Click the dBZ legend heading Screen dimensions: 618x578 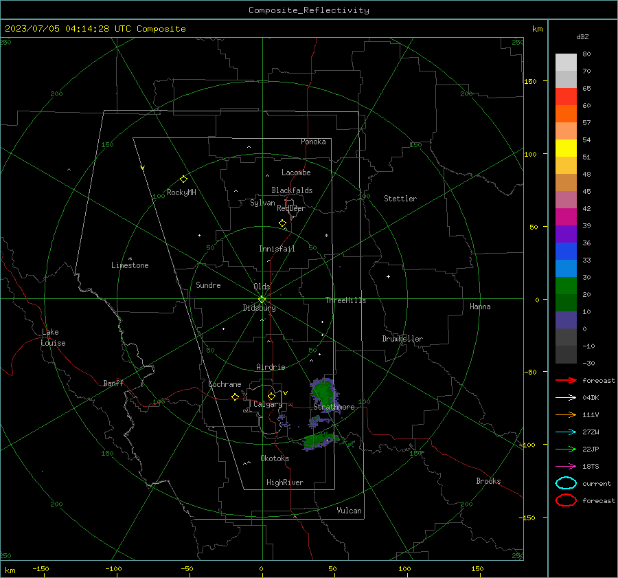[582, 36]
